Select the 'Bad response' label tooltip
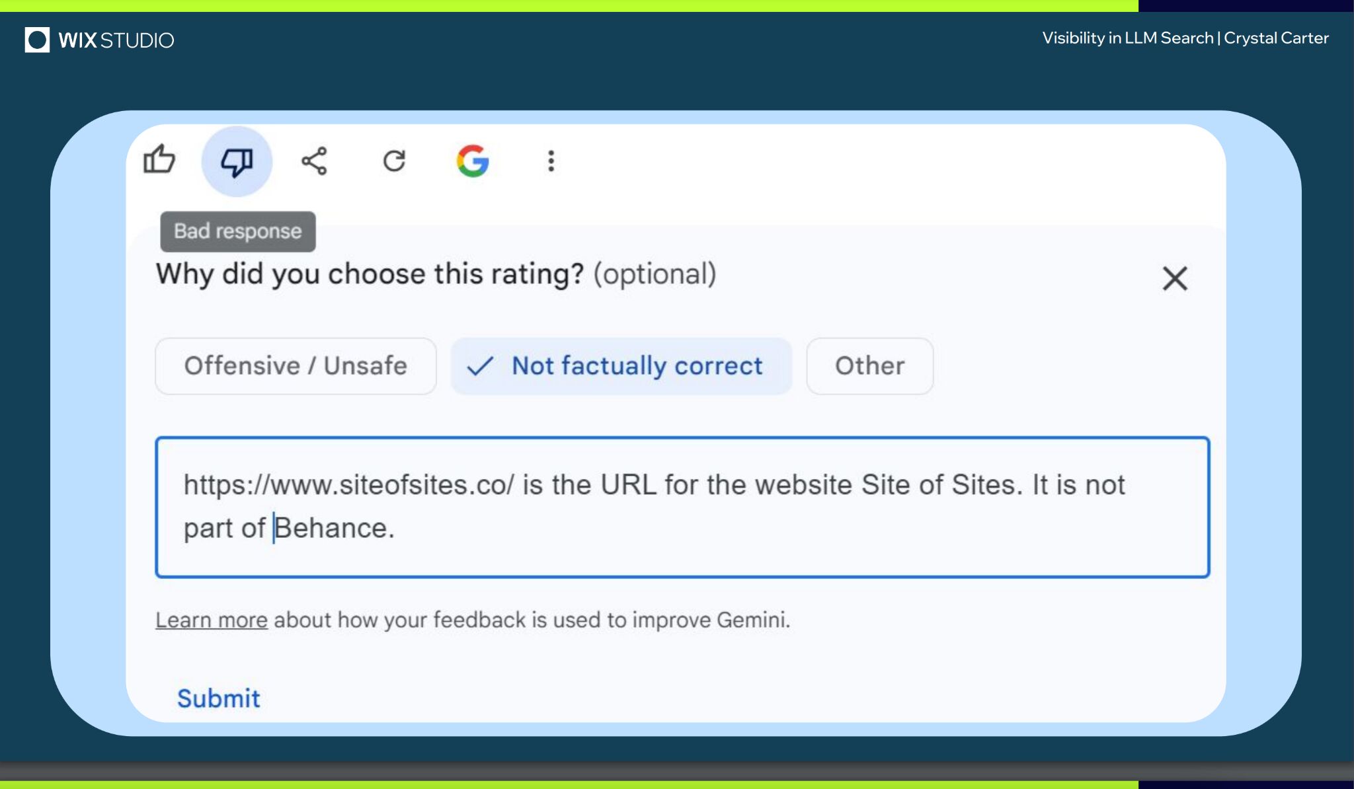Image resolution: width=1354 pixels, height=789 pixels. point(237,230)
